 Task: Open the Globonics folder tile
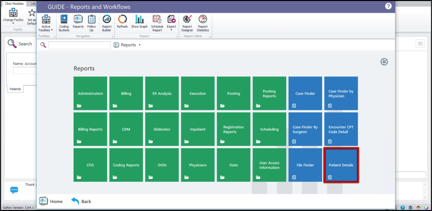coord(162,129)
